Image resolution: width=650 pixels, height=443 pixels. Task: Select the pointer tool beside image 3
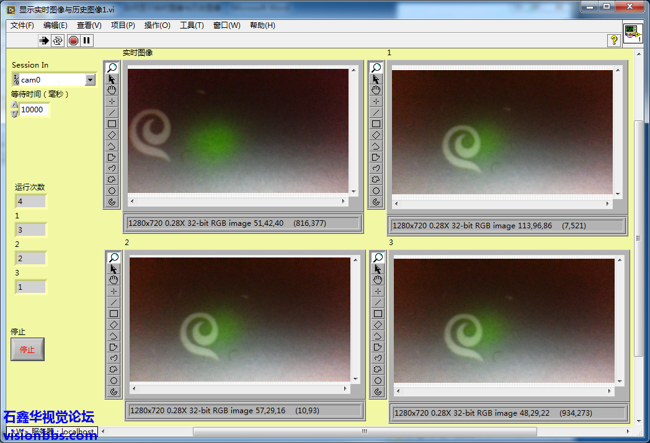[378, 269]
